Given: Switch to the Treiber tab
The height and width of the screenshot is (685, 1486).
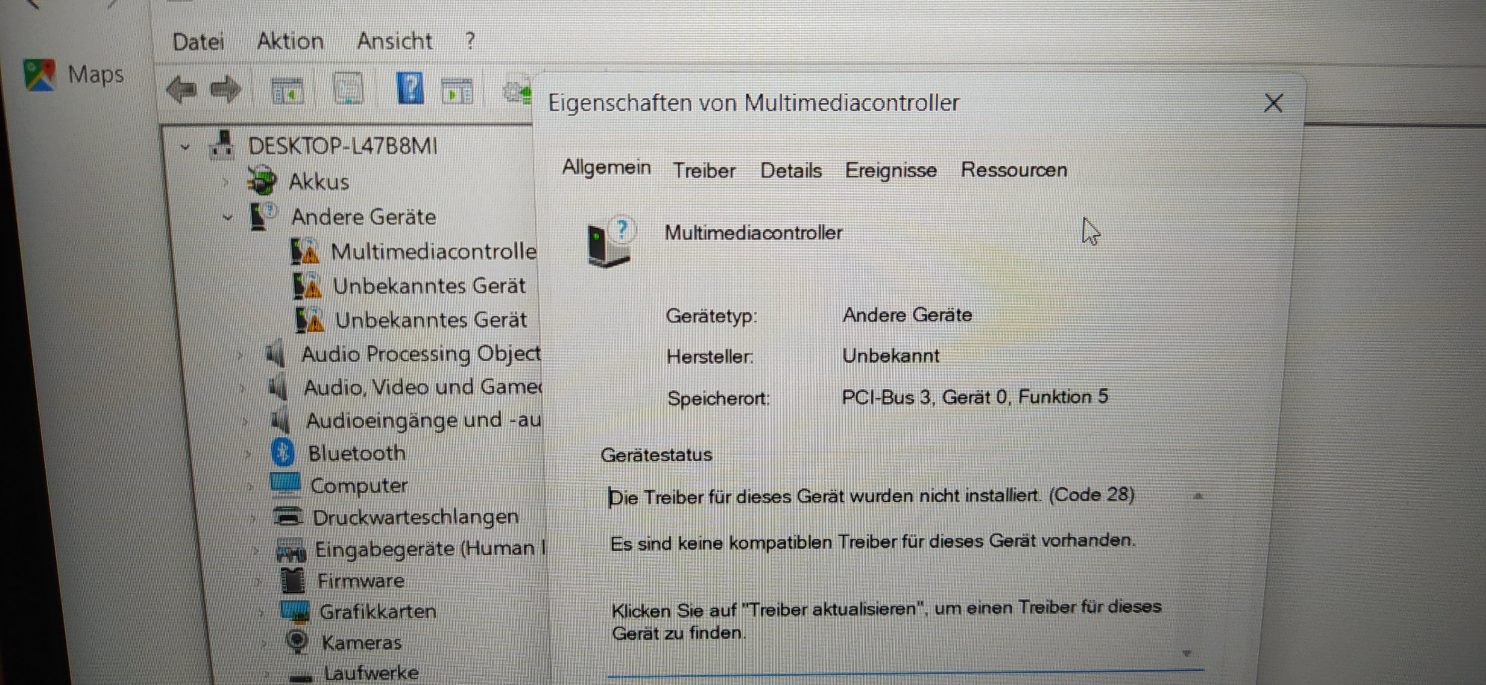Looking at the screenshot, I should coord(704,171).
